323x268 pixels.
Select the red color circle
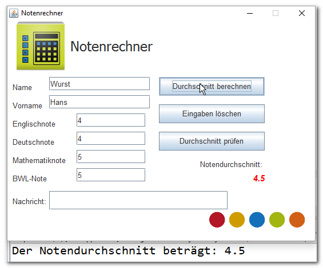[x=217, y=220]
